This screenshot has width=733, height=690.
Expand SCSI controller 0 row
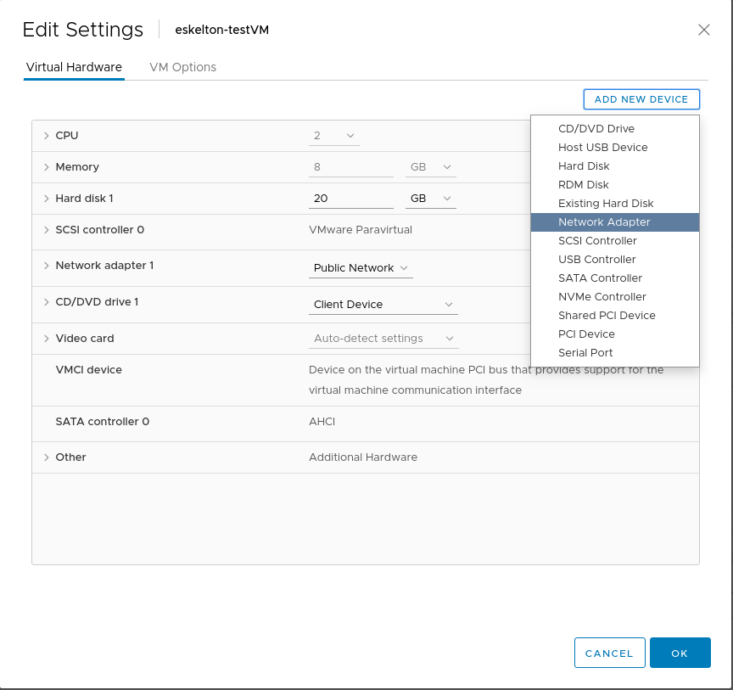click(x=47, y=230)
